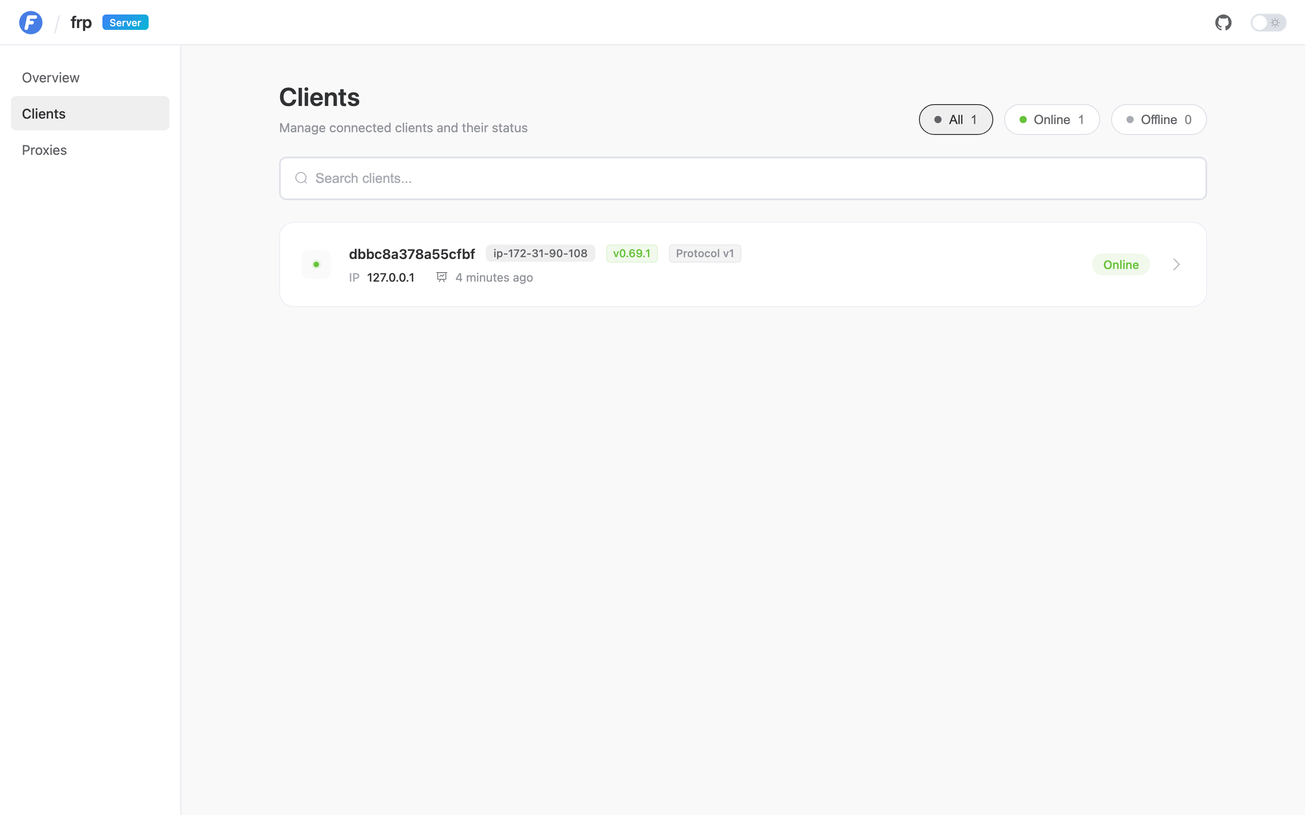Select Clients in the sidebar

(x=90, y=113)
